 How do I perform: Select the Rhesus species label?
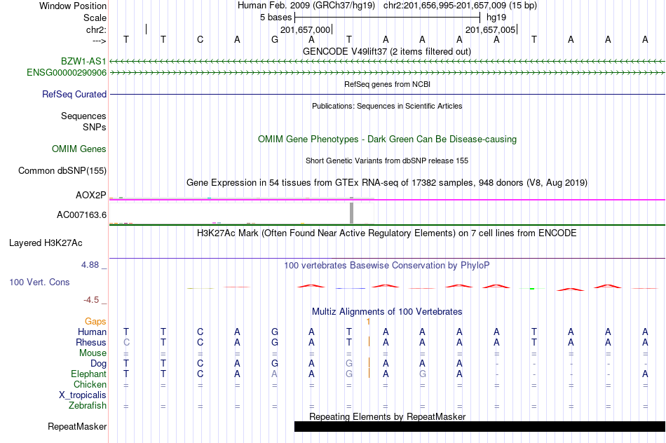91,342
